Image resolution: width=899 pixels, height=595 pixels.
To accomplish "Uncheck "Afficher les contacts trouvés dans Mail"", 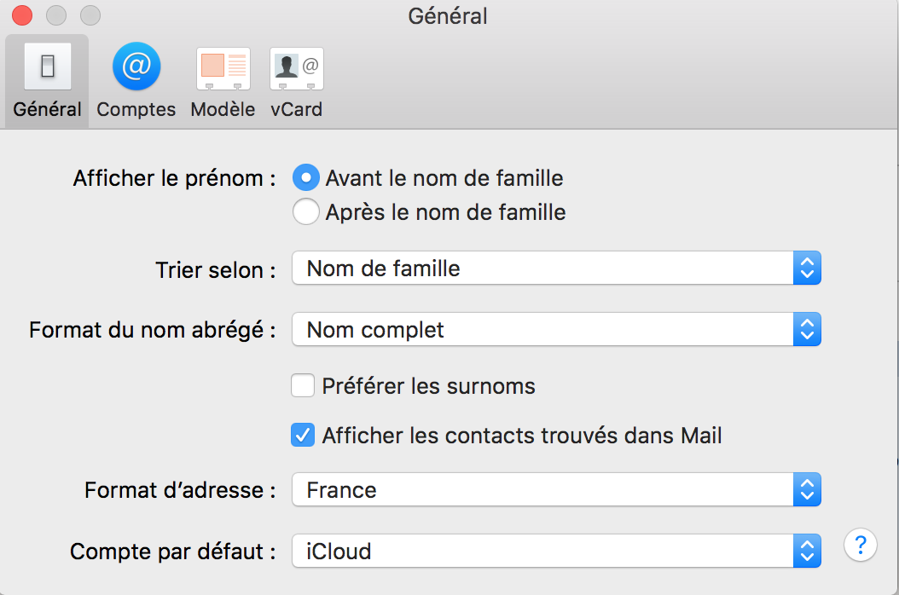I will 303,436.
